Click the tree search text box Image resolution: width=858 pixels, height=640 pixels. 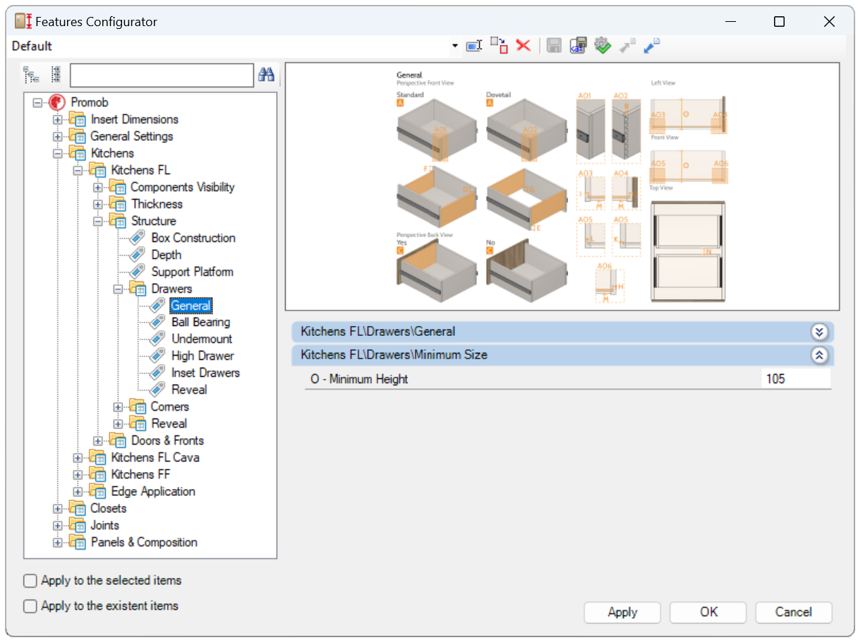[x=162, y=75]
